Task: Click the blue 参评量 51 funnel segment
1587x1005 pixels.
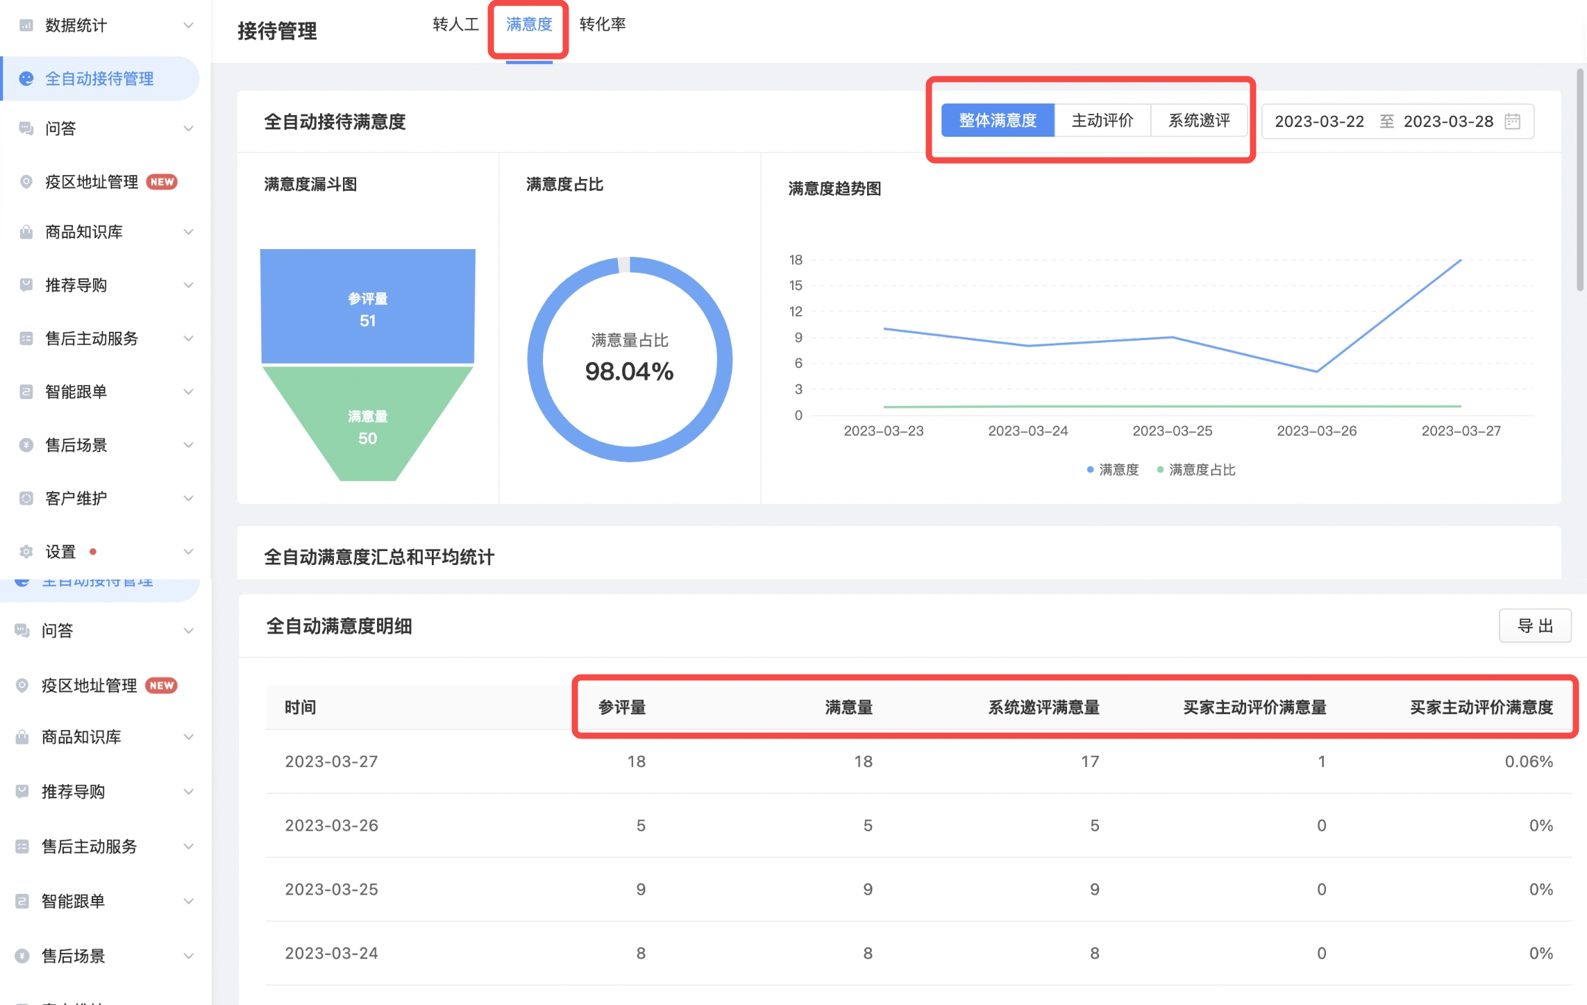Action: (x=368, y=307)
